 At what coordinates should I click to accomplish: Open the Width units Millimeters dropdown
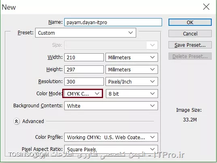(132, 57)
